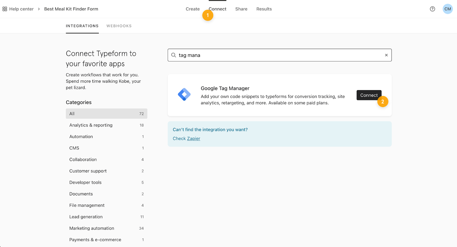Image resolution: width=457 pixels, height=247 pixels.
Task: Open Best Meal Kit Finder Form breadcrumb
Action: tap(71, 9)
